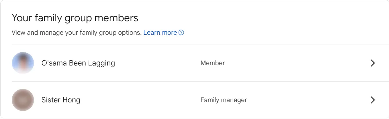
Task: Click the circled question mark after Learn more
Action: (x=182, y=33)
